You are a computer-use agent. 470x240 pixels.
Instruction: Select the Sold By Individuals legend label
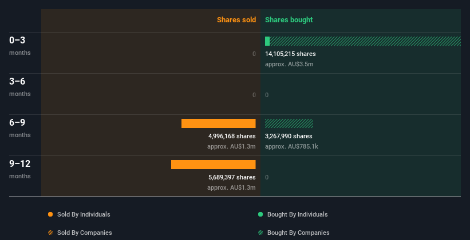pos(84,214)
